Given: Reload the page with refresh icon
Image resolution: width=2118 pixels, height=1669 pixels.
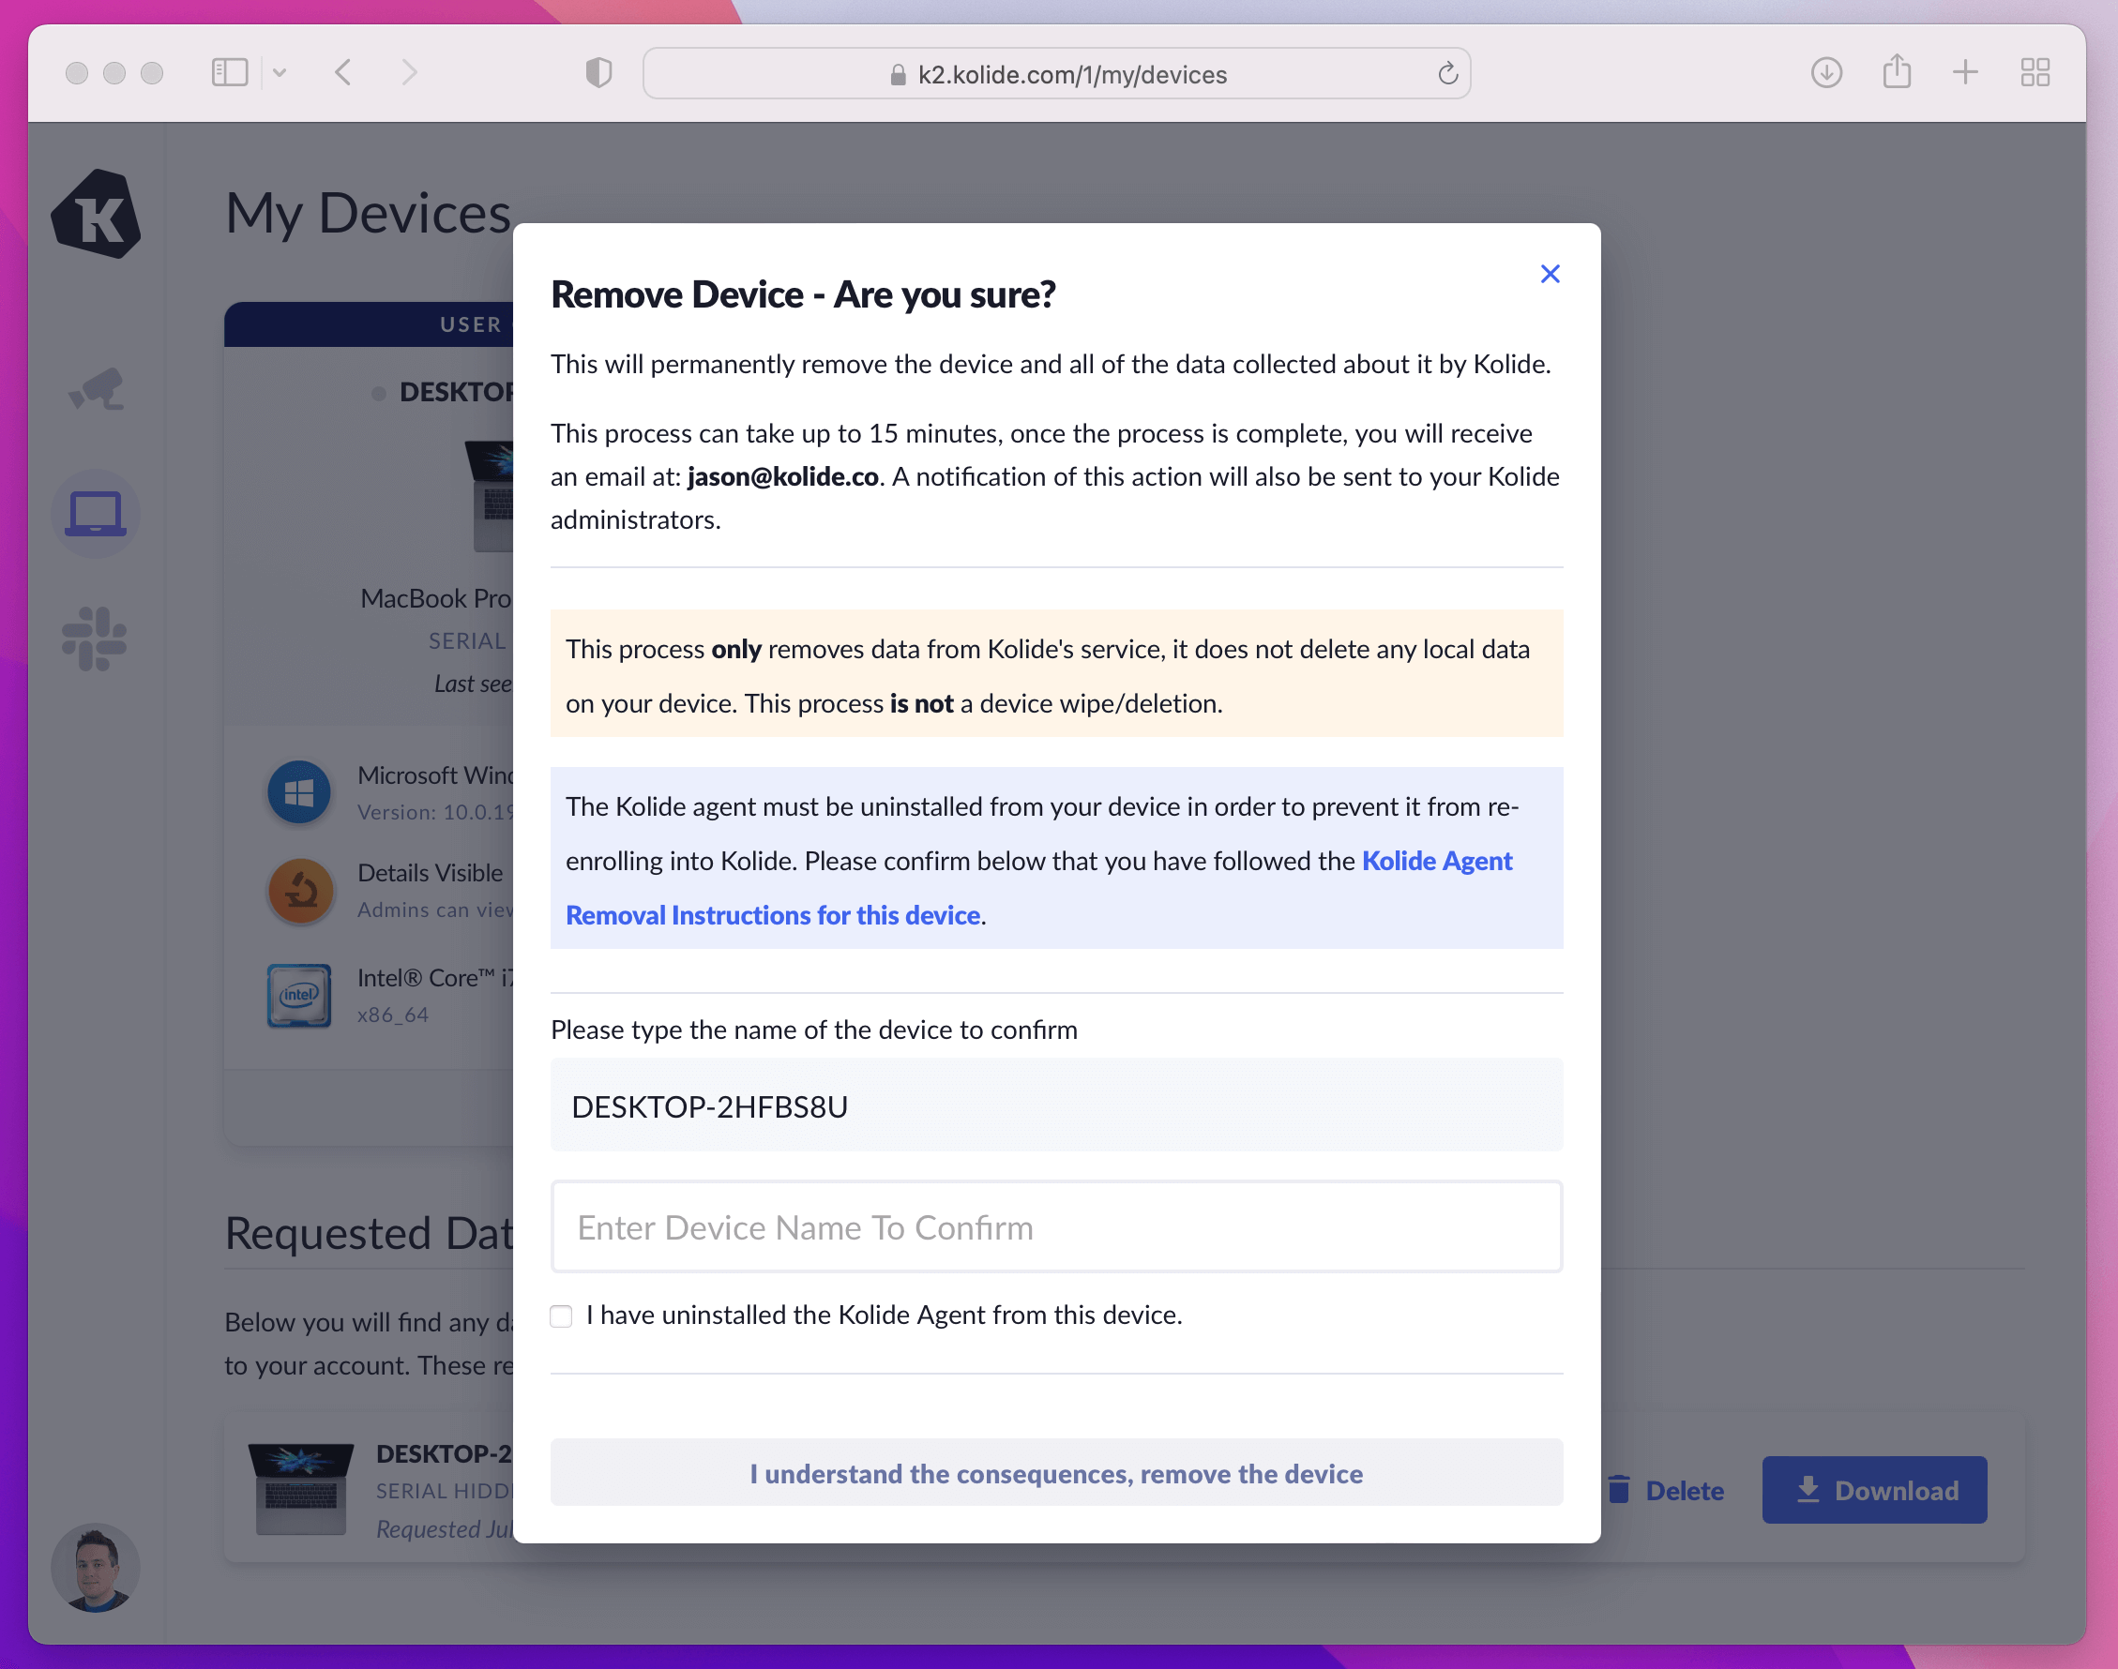Looking at the screenshot, I should (1447, 73).
